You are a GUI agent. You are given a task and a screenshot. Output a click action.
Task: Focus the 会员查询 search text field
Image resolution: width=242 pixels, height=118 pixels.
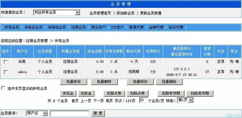[x=69, y=113]
